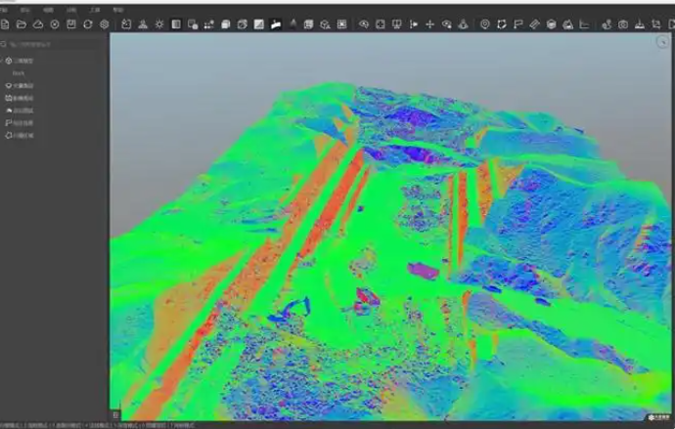Toggle the split-panel view icon
The height and width of the screenshot is (429, 675).
coord(176,24)
